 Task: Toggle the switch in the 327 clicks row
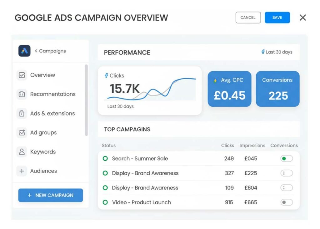286,173
